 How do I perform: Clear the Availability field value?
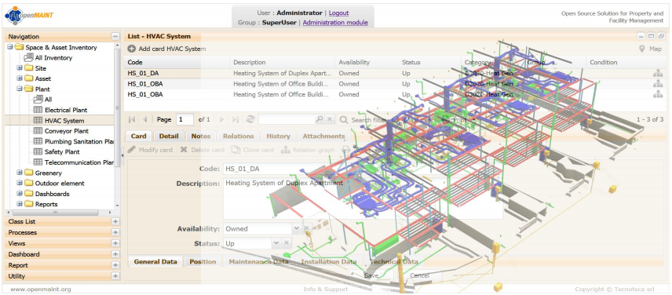307,228
